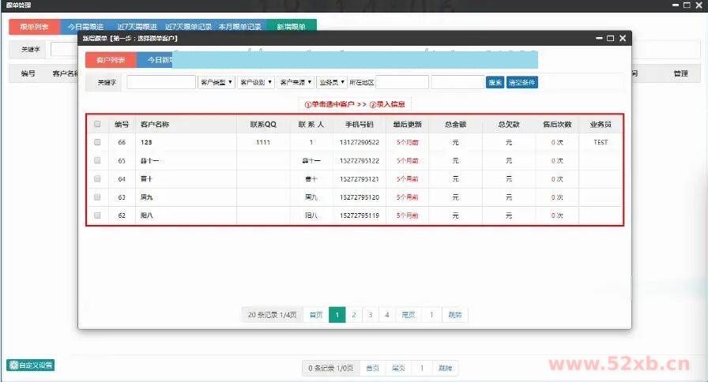
Task: Go to the 本月跟单记录 tab
Action: [x=239, y=26]
